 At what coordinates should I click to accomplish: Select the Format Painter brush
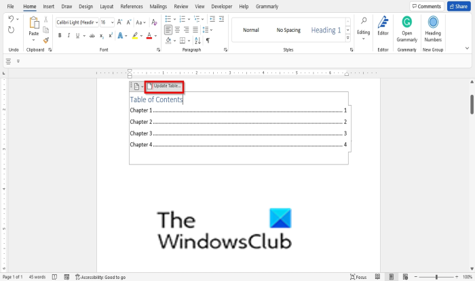[45, 40]
